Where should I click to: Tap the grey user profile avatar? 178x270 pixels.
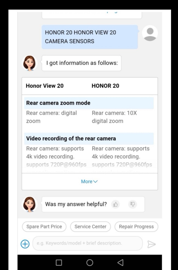[150, 33]
